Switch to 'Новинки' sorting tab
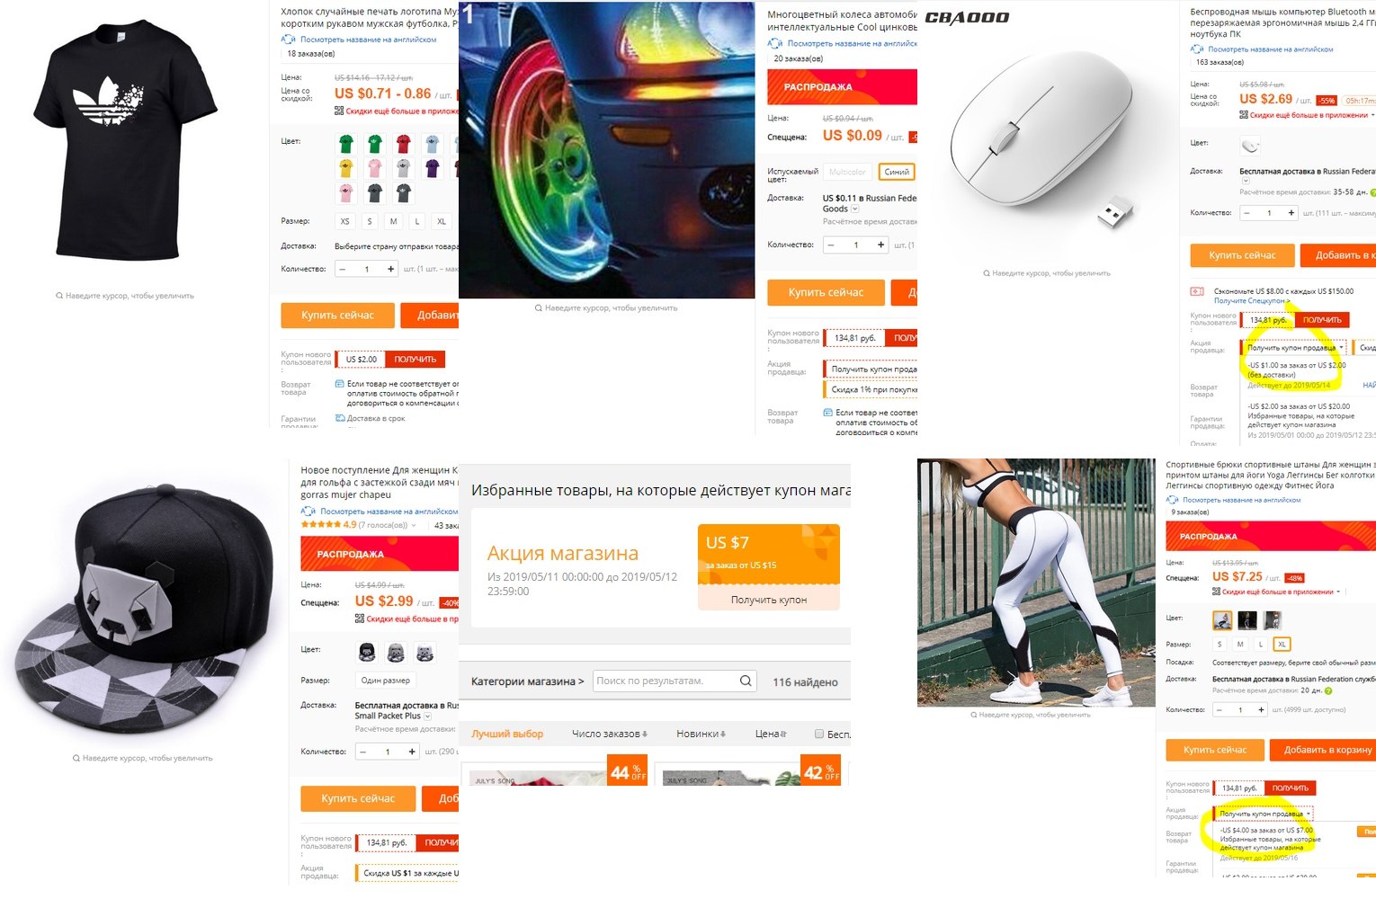Viewport: 1376px width, 917px height. [701, 734]
